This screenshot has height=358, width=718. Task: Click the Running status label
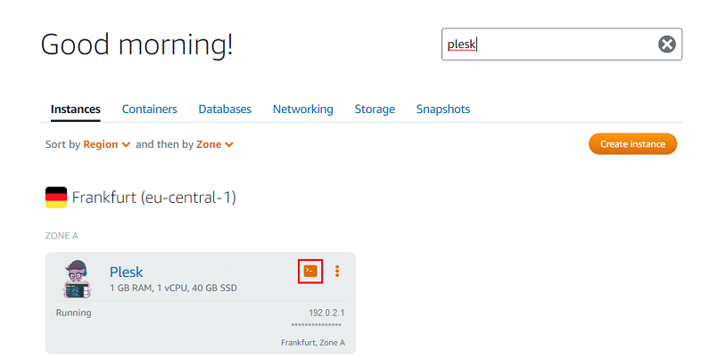point(73,313)
